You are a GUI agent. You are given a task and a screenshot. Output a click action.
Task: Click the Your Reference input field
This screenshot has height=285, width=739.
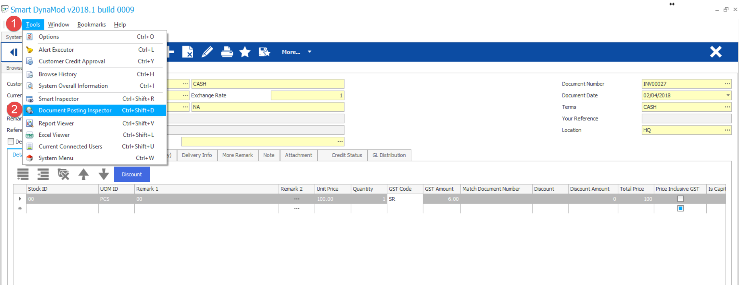pyautogui.click(x=686, y=118)
